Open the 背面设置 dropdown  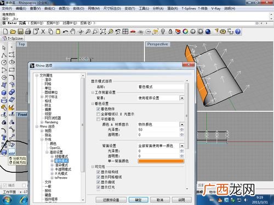(x=182, y=146)
